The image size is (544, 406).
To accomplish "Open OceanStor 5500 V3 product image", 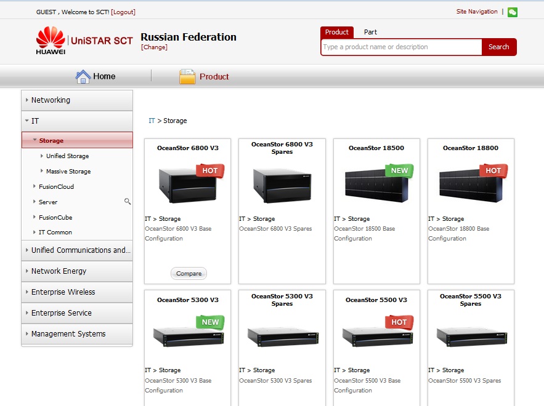I will coord(378,336).
